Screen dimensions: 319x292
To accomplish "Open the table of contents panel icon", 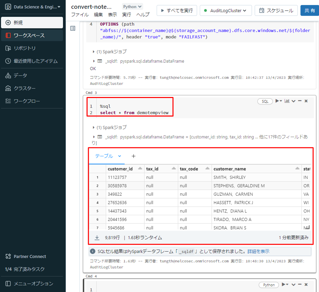I will pyautogui.click(x=73, y=28).
